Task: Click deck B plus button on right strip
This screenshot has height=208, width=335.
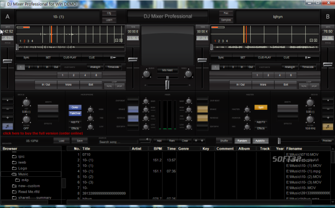Action: point(328,117)
